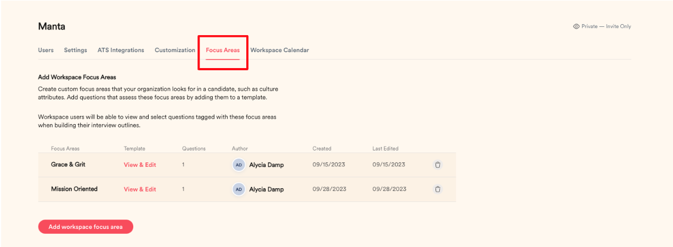
Task: Click author name Alycia Damp in Grace & Grit row
Action: 267,165
